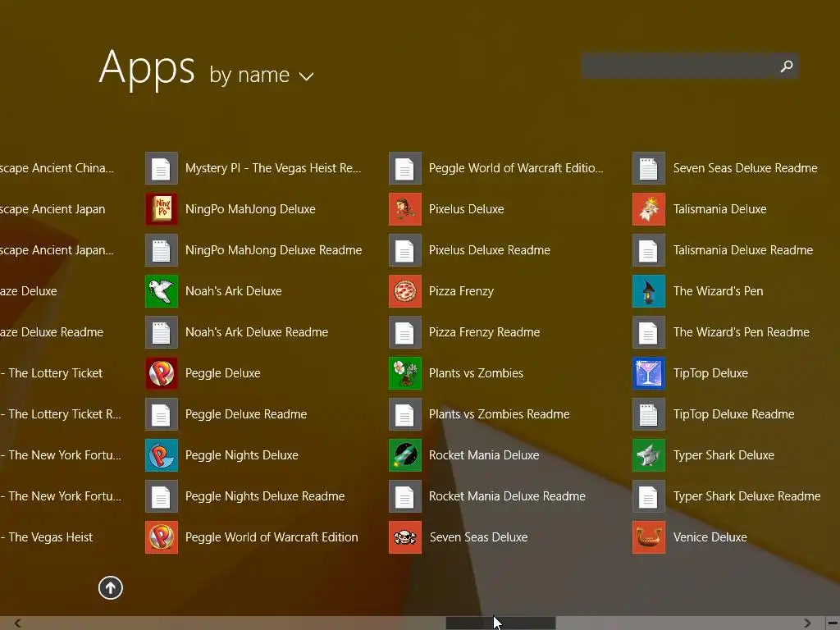Select 'Pizza Frenzy Readme' label
The height and width of the screenshot is (630, 840).
484,332
